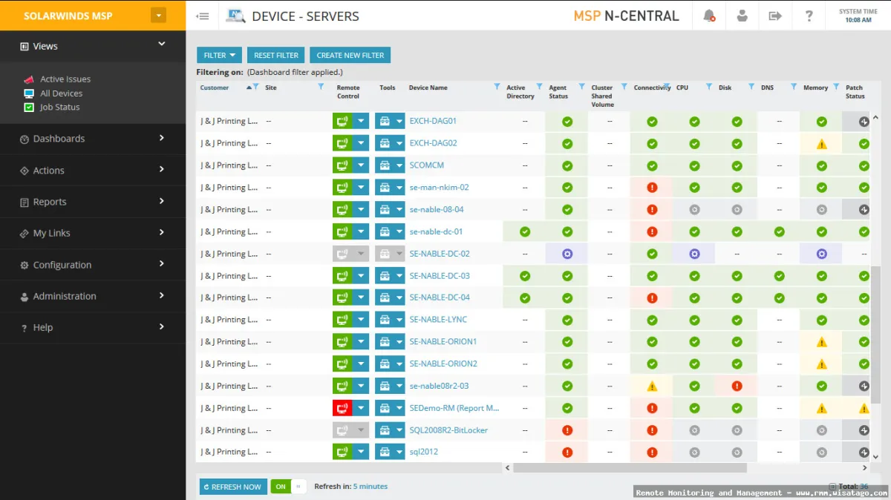Click the REFRESH NOW button
The height and width of the screenshot is (500, 891).
[233, 487]
